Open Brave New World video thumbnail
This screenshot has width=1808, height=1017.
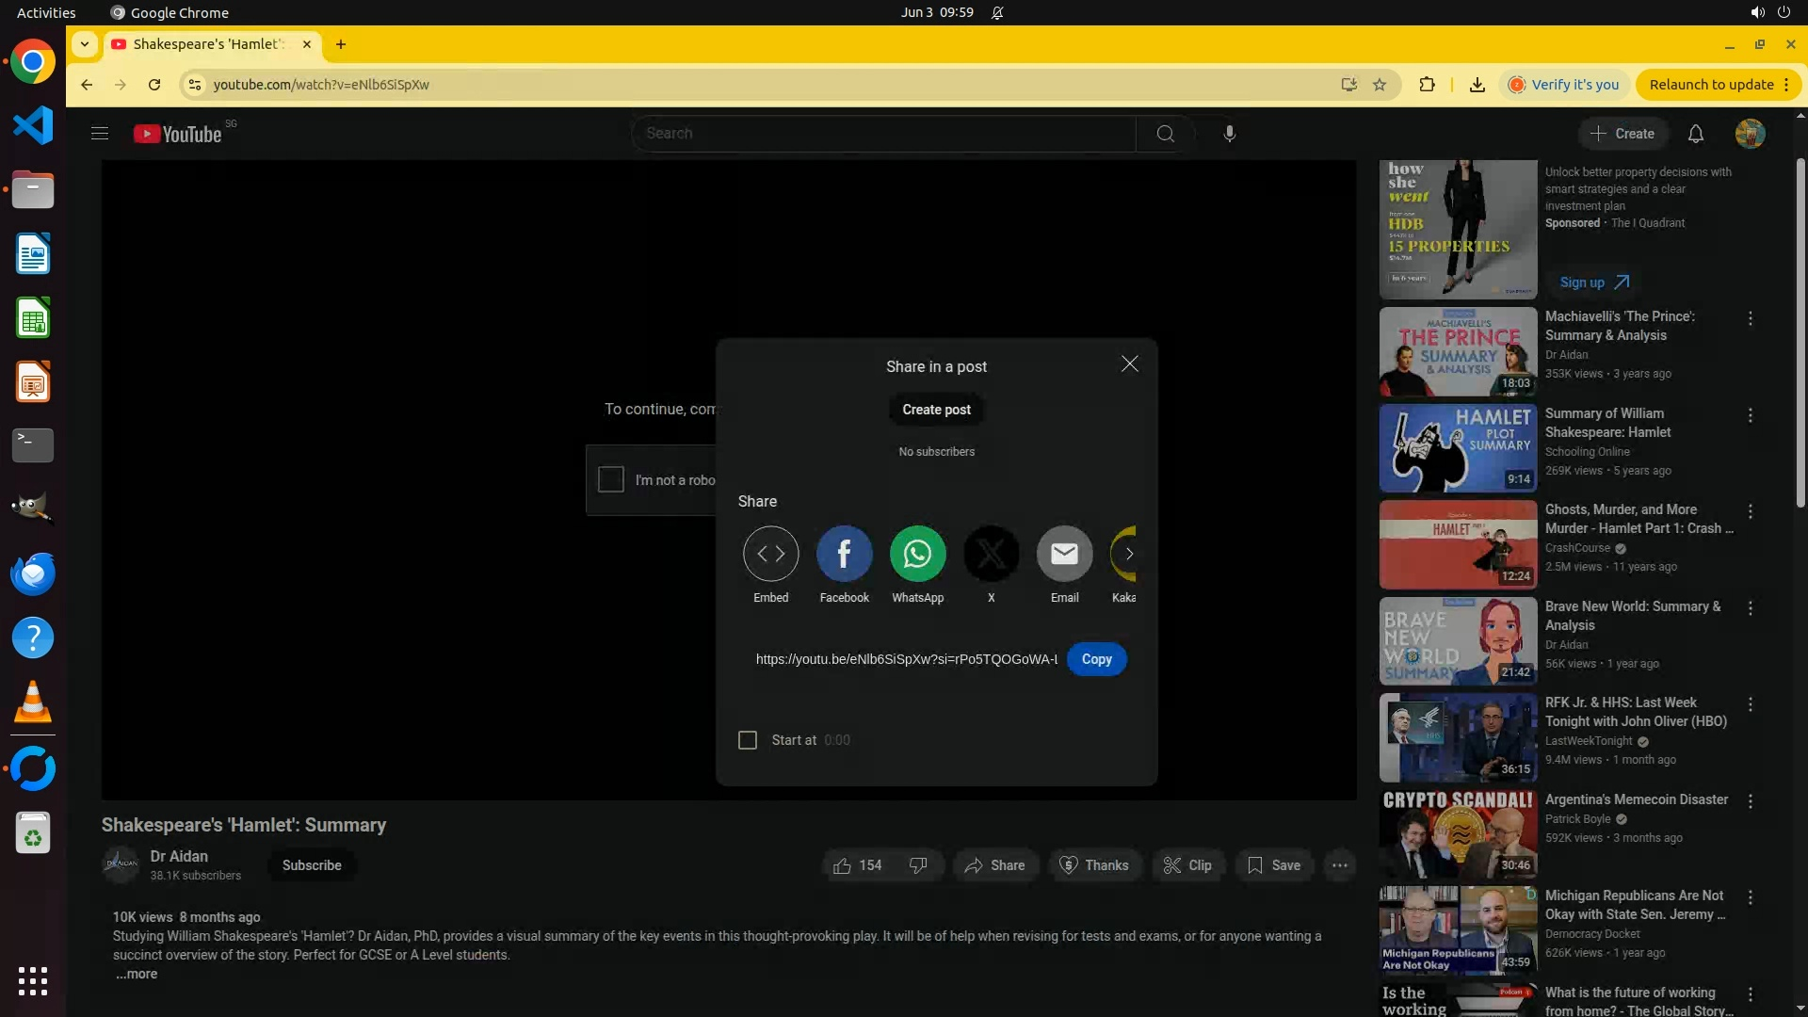pyautogui.click(x=1458, y=640)
